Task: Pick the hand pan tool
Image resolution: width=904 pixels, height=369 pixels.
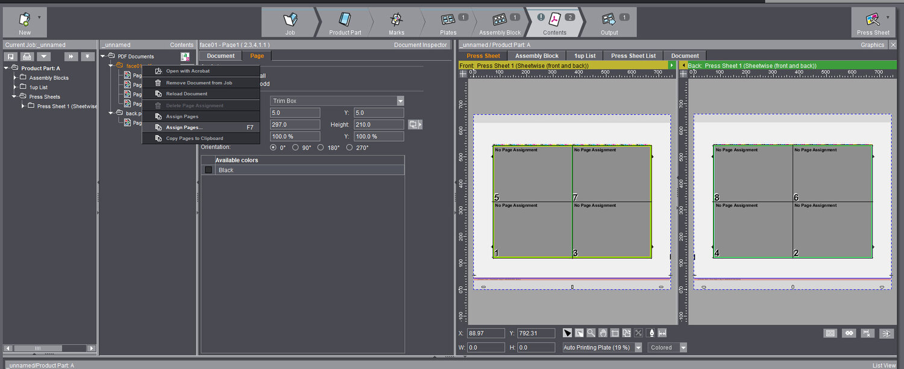Action: pyautogui.click(x=603, y=333)
